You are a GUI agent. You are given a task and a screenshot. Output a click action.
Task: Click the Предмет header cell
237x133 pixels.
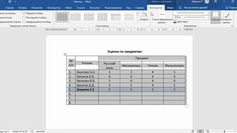142,58
